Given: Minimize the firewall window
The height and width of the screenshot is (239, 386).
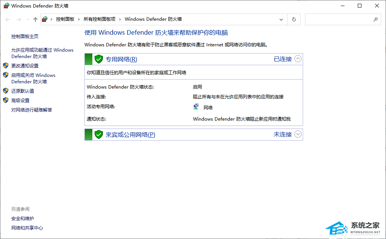Looking at the screenshot, I should click(343, 6).
